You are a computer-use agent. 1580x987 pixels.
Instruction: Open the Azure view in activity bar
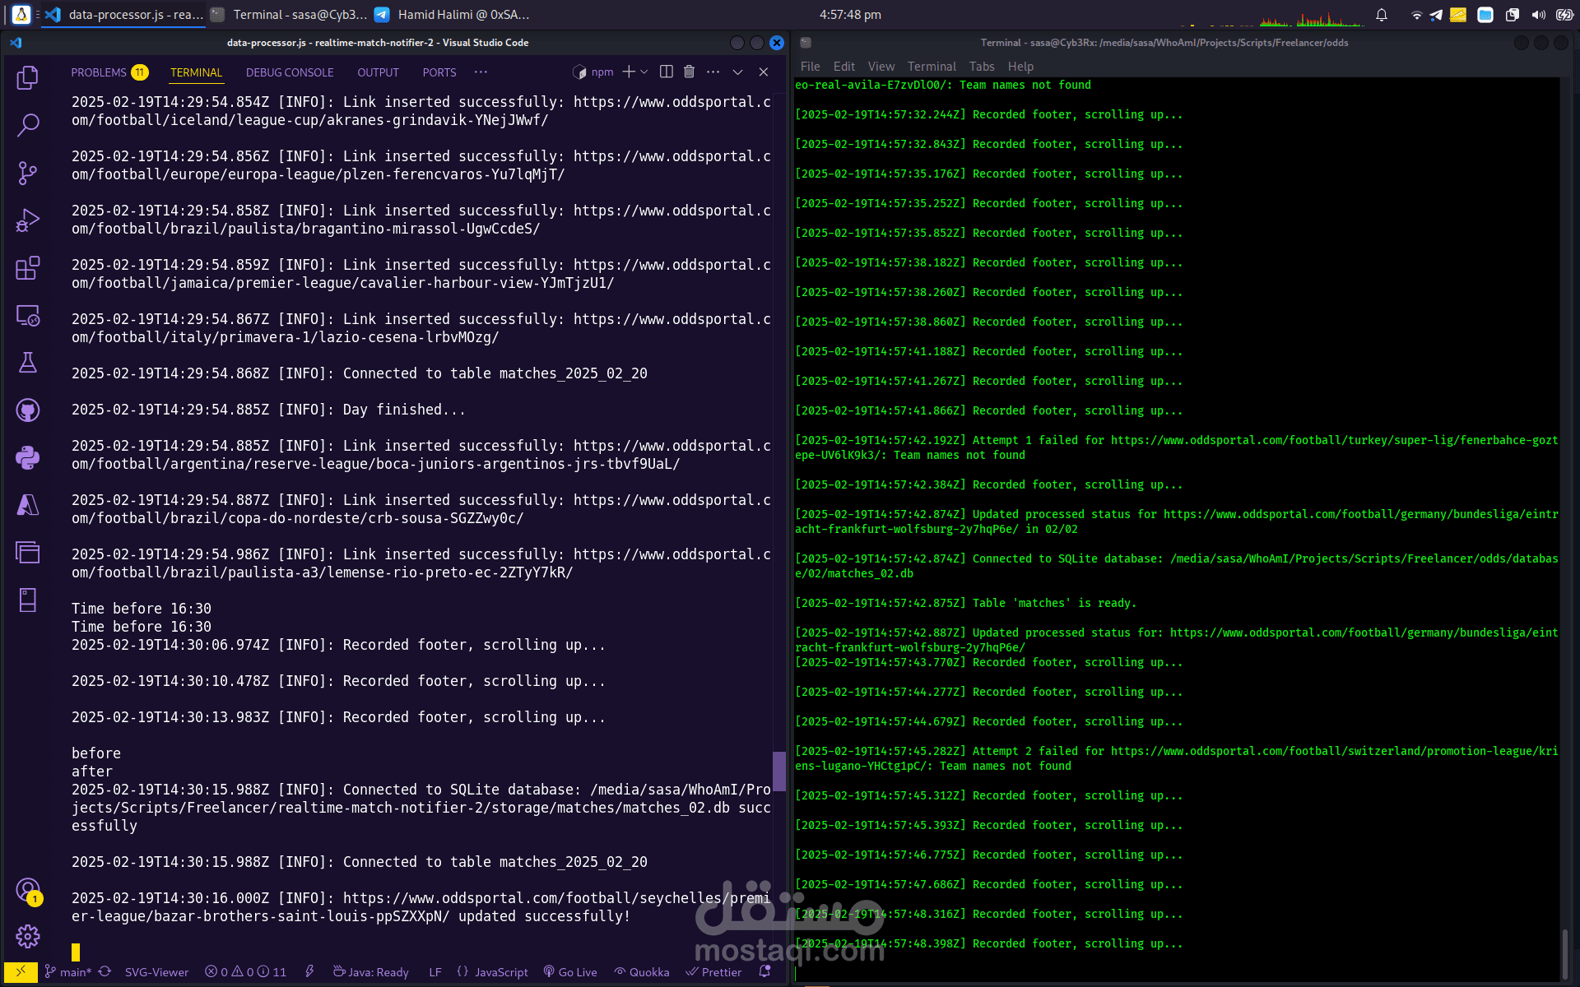point(28,505)
